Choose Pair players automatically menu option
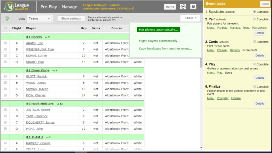The image size is (272, 153). point(158,30)
